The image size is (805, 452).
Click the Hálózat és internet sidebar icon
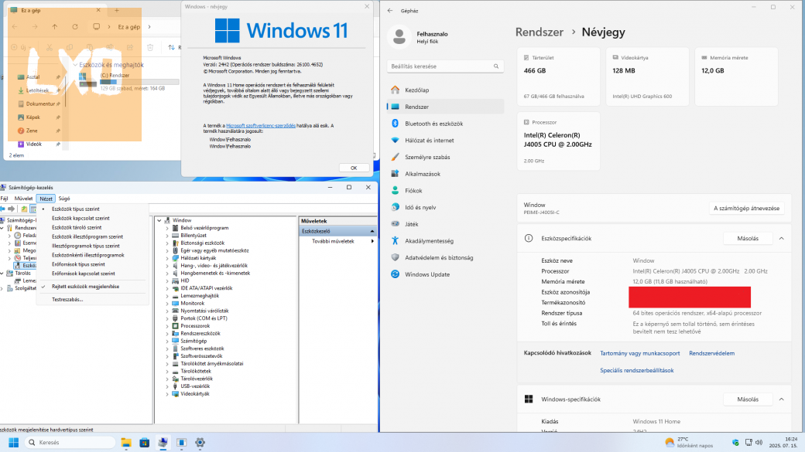[395, 141]
